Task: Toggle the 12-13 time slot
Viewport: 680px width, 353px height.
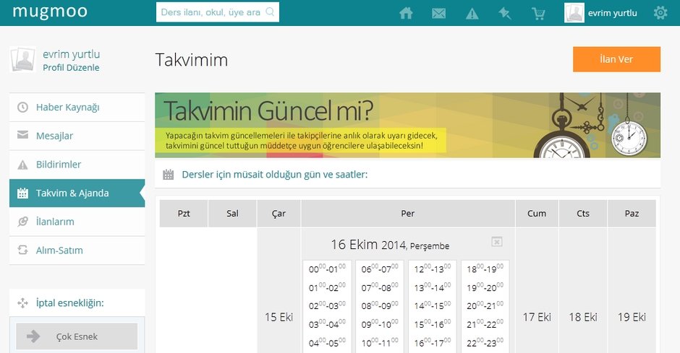Action: [433, 269]
